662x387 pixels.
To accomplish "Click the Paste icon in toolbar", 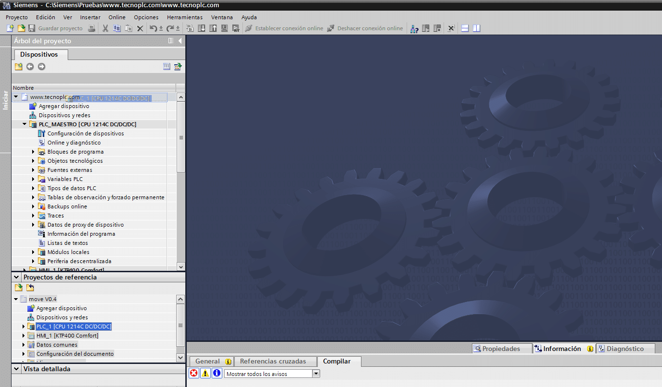I will click(x=129, y=28).
